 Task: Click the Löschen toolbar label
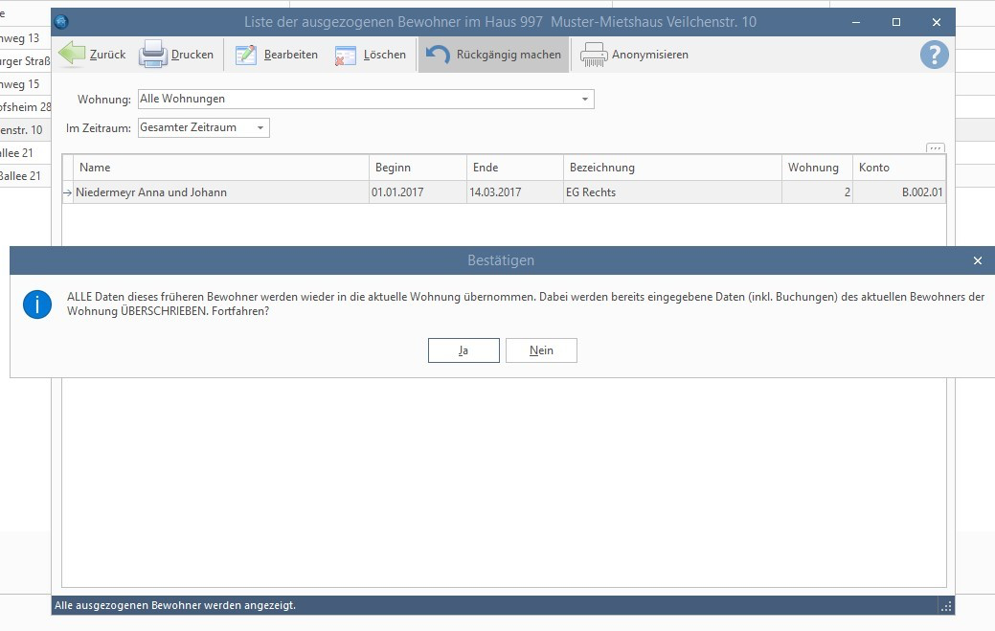tap(385, 55)
